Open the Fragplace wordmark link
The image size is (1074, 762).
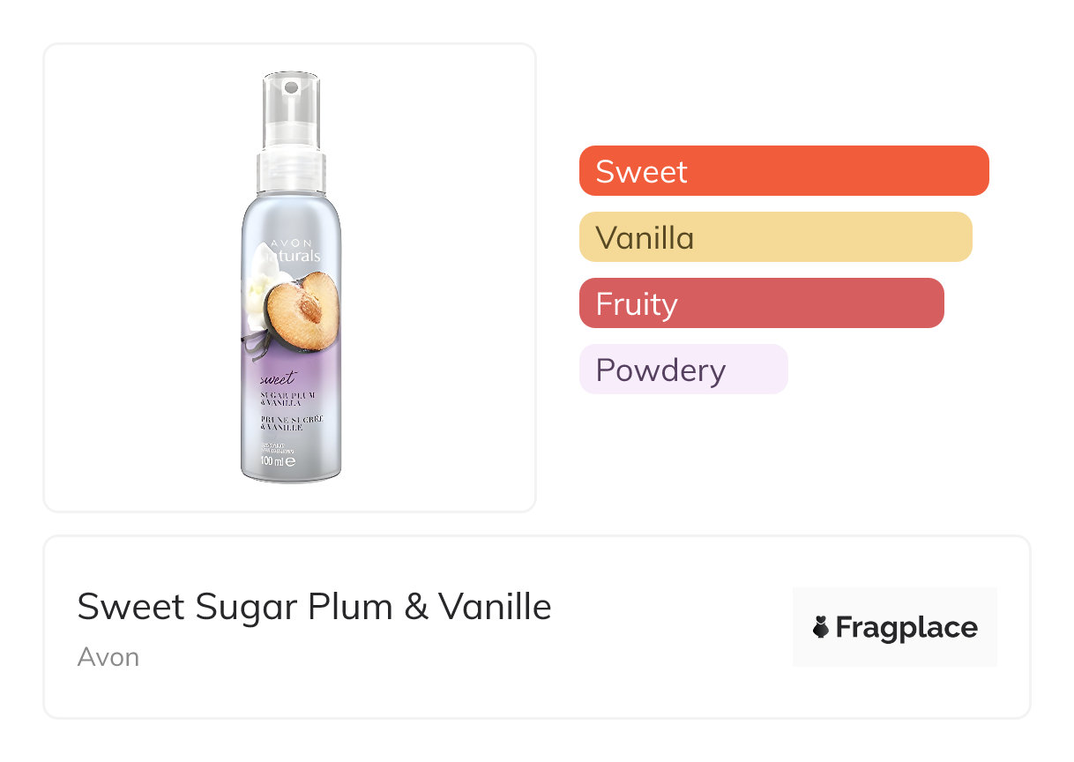click(x=906, y=627)
